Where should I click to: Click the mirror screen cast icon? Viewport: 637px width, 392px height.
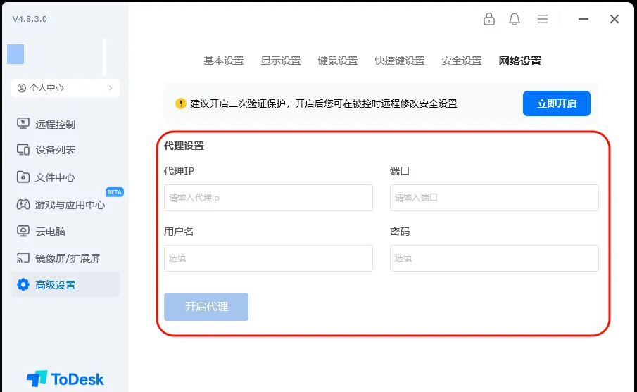click(23, 258)
